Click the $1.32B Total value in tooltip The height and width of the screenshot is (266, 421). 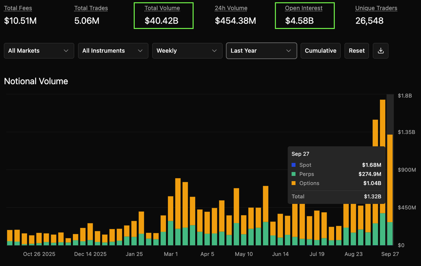(373, 197)
